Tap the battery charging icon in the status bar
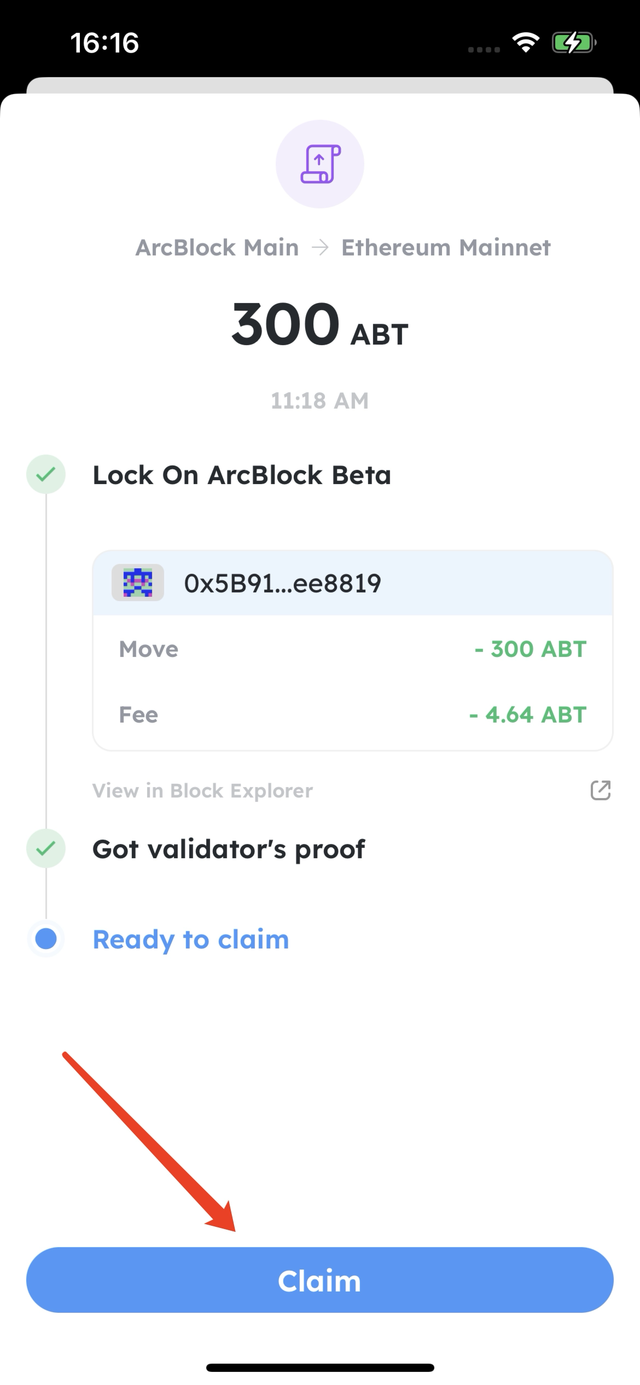The image size is (640, 1385). click(x=573, y=43)
